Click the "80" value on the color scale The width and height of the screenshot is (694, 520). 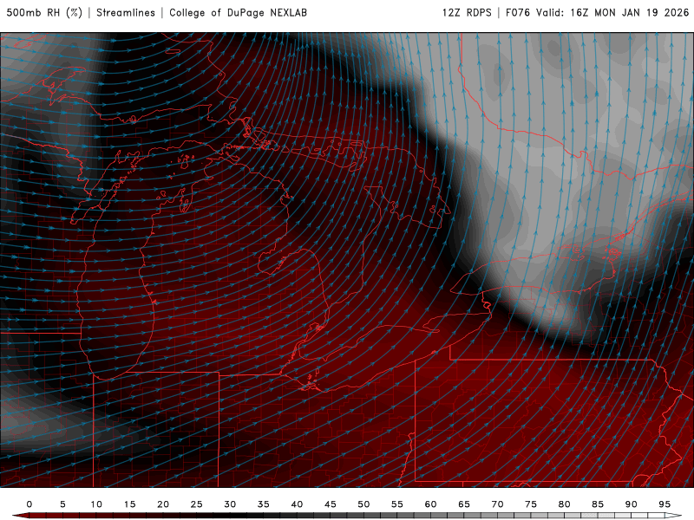[565, 504]
